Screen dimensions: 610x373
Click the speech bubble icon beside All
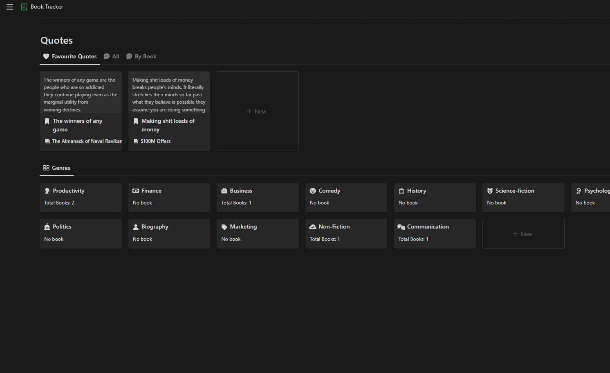coord(107,56)
